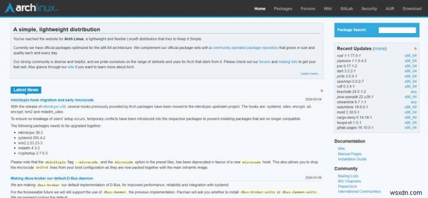
Task: Select the 2024-01-09 news date
Action: [314, 178]
